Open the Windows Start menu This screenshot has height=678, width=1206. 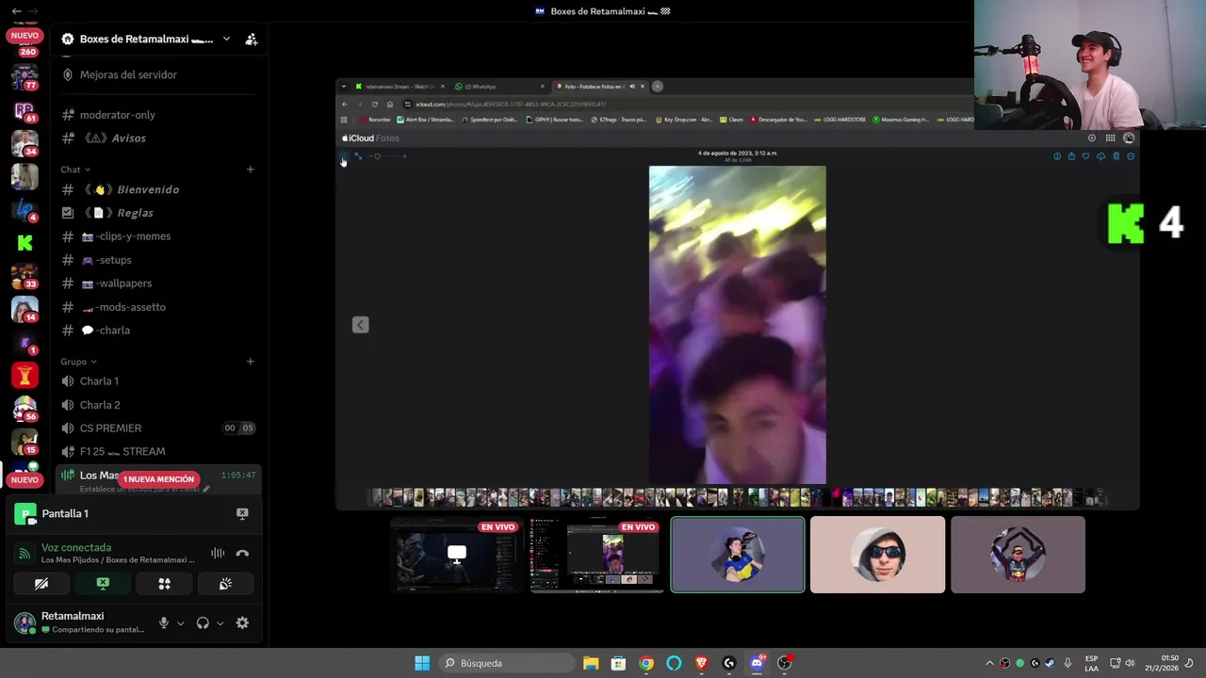[422, 663]
